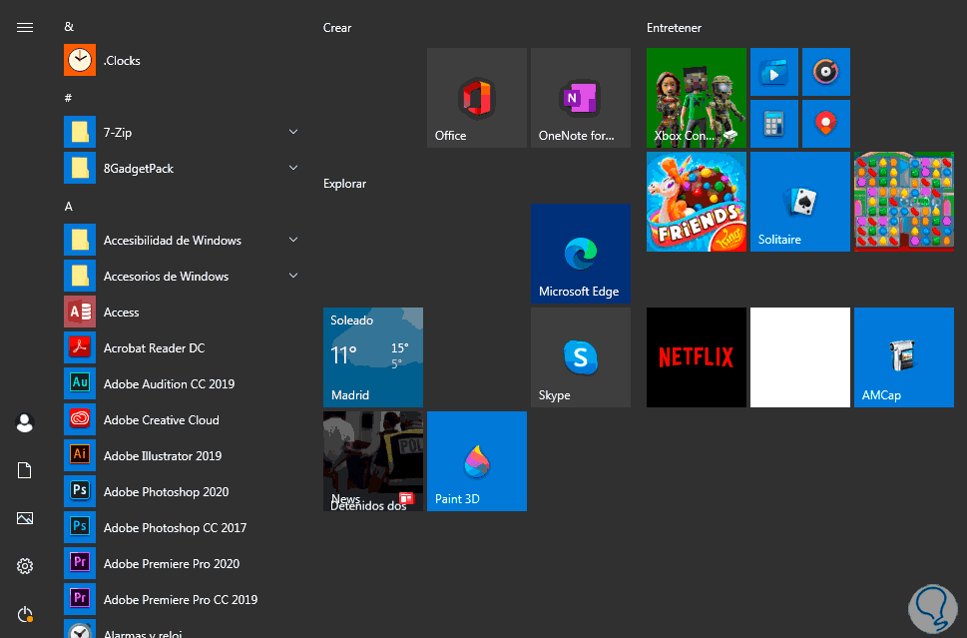Open the OneNote tile
Viewport: 967px width, 638px height.
(581, 98)
